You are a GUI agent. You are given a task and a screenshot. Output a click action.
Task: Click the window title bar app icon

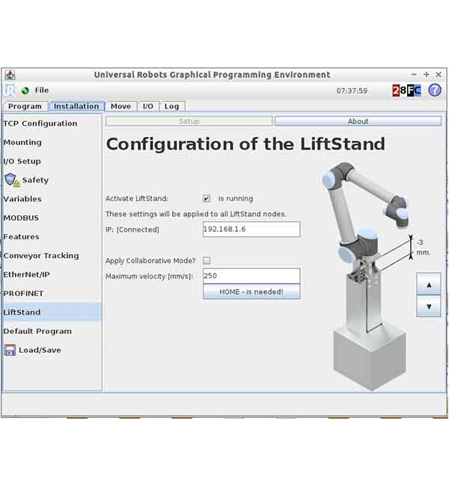(x=10, y=75)
